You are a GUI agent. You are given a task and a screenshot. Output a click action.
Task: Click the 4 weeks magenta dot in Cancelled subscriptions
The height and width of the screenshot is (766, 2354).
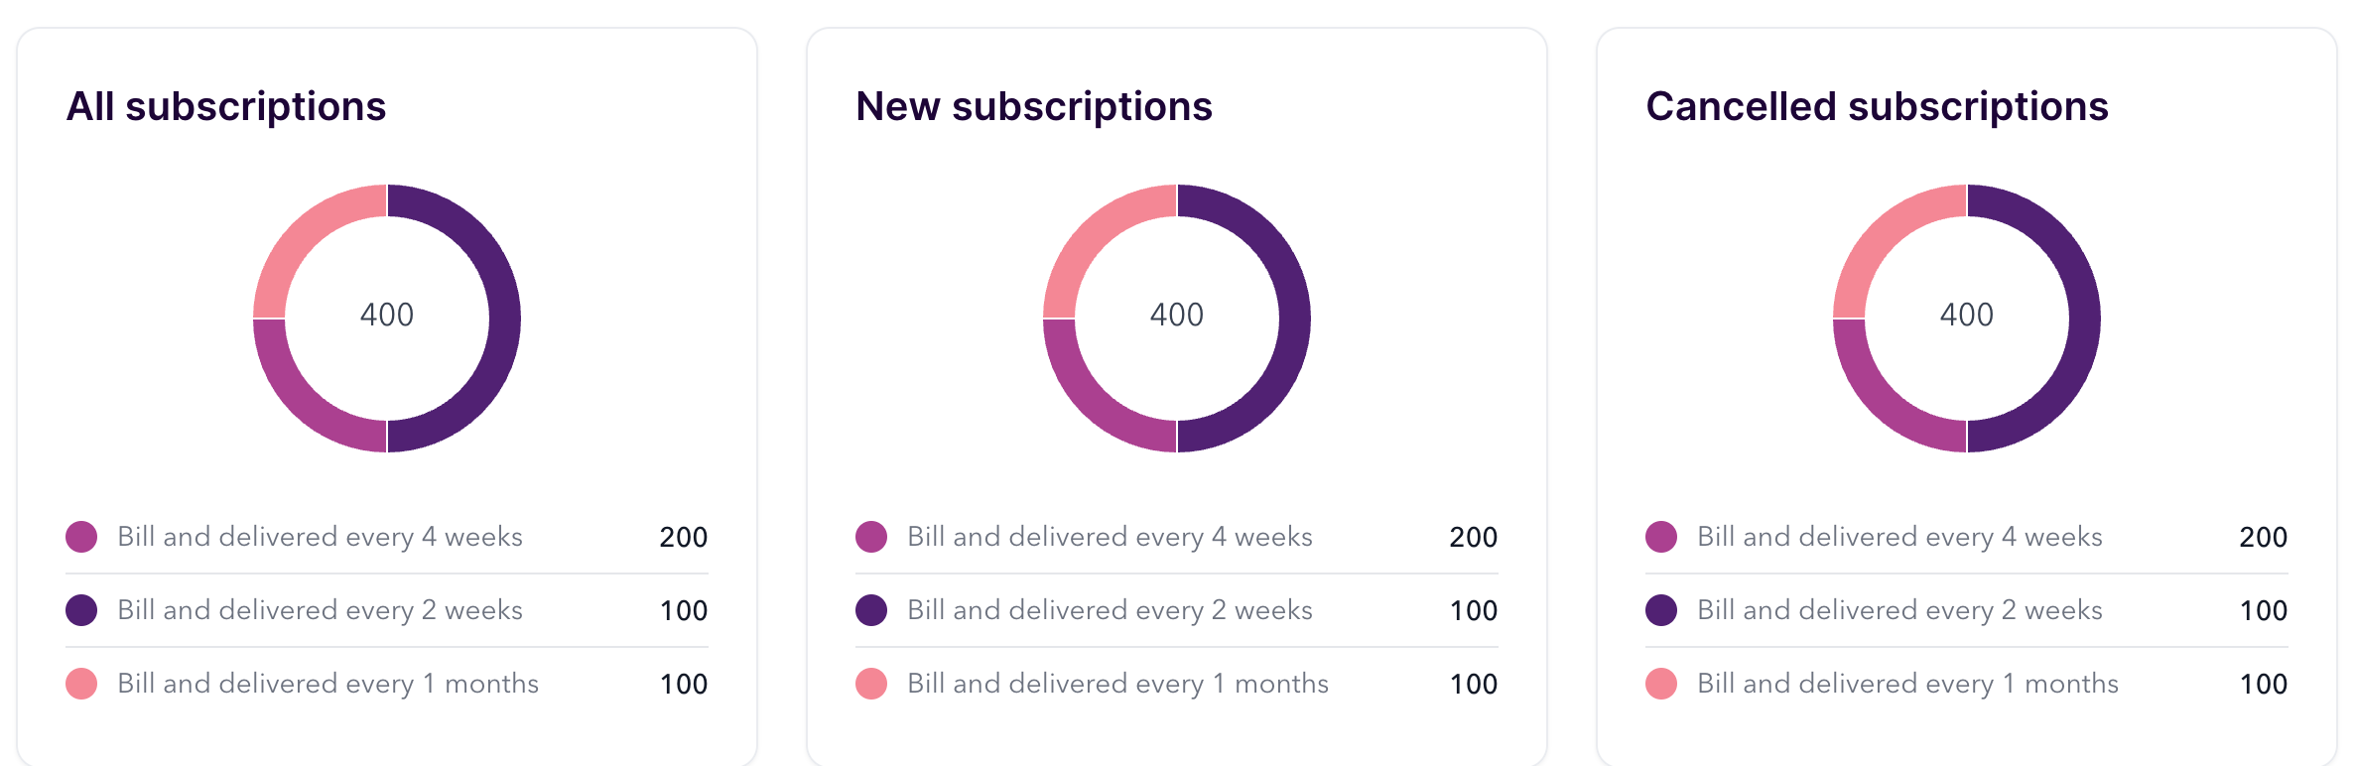coord(1661,537)
